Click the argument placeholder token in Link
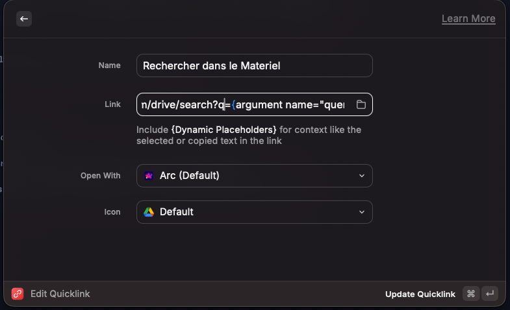Viewport: 510px width, 310px height. click(x=292, y=104)
